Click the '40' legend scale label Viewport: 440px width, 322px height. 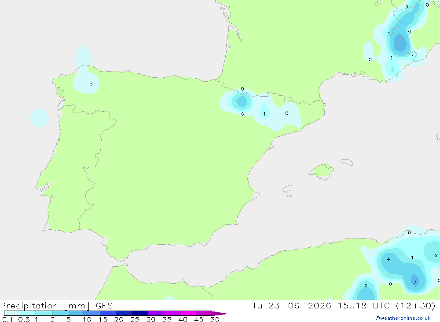point(183,319)
